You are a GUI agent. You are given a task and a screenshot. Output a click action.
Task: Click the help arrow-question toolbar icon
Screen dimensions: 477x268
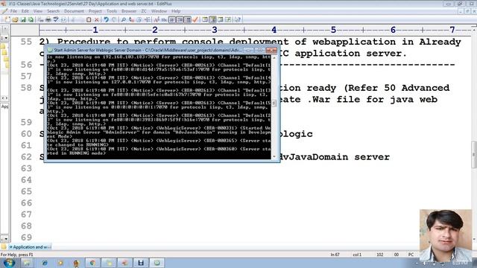[238, 20]
